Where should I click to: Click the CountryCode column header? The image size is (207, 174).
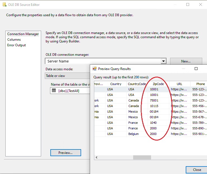point(137,84)
